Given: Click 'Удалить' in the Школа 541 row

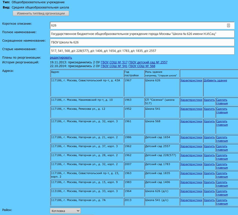Looking at the screenshot, I should (209, 109).
